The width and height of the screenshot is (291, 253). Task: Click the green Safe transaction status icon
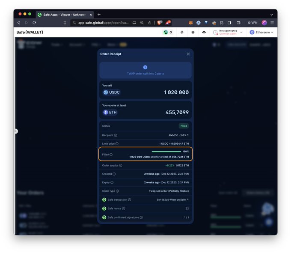104,200
